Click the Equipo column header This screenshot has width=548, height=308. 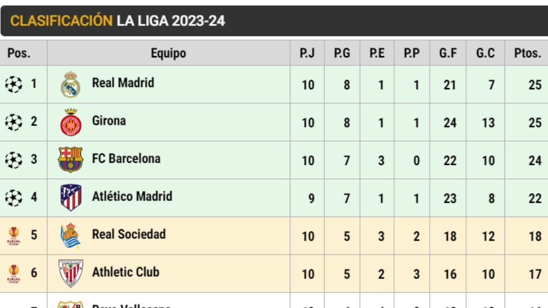coord(169,53)
